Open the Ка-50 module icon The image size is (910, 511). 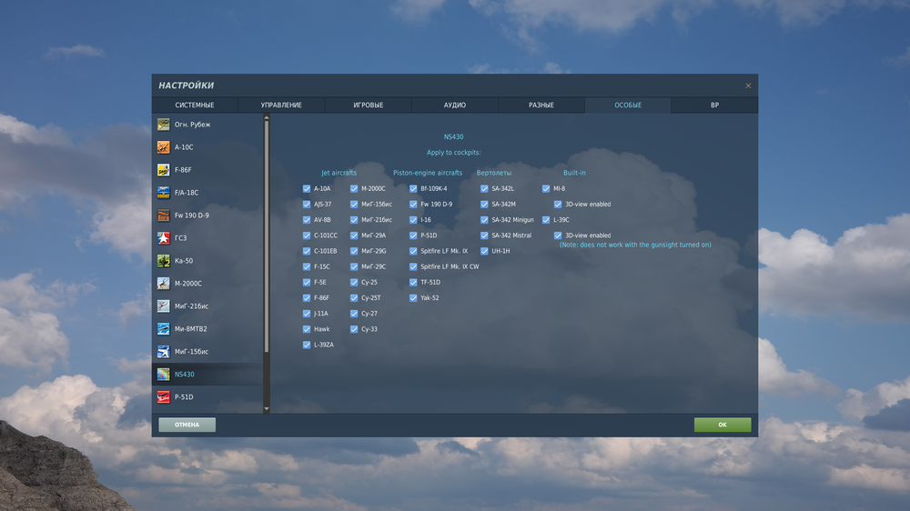coord(164,261)
